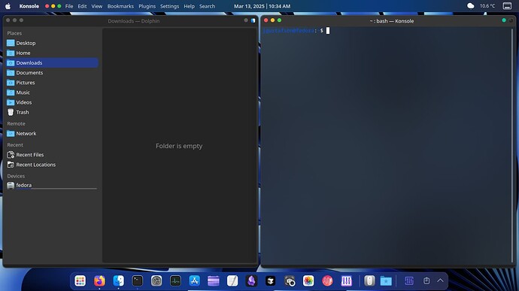
Task: Open the system activity monitor dock icon
Action: (x=175, y=280)
